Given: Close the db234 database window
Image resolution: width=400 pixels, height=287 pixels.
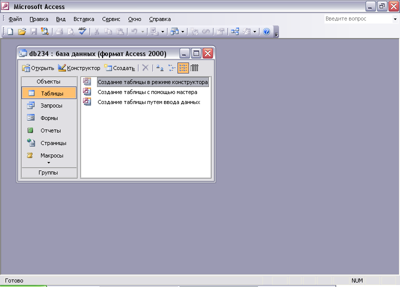Looking at the screenshot, I should (x=208, y=53).
